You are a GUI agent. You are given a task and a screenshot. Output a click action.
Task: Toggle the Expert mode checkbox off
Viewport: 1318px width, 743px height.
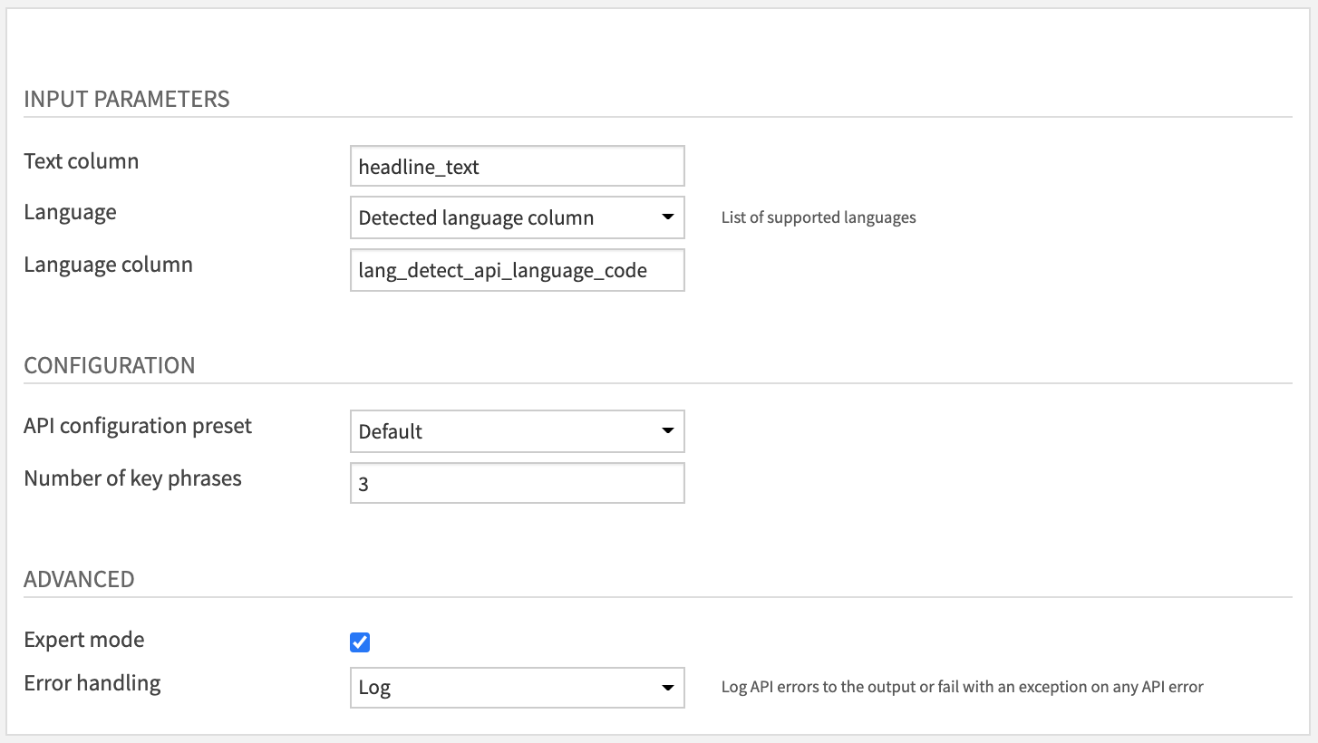coord(360,642)
